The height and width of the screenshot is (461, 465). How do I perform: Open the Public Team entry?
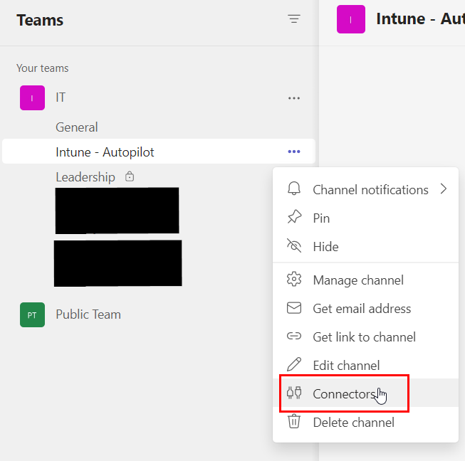point(88,314)
